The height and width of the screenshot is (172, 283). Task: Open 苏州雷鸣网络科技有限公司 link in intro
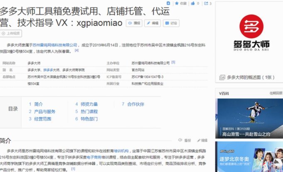(x=55, y=45)
